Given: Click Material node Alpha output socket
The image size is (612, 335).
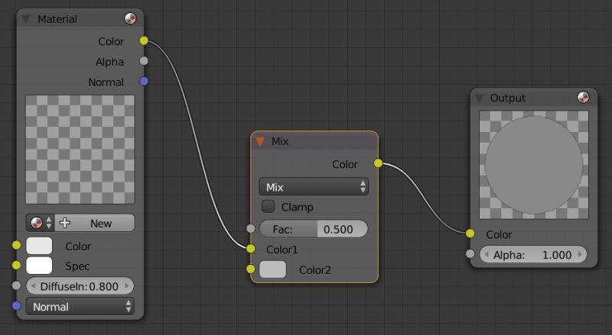Looking at the screenshot, I should point(144,61).
